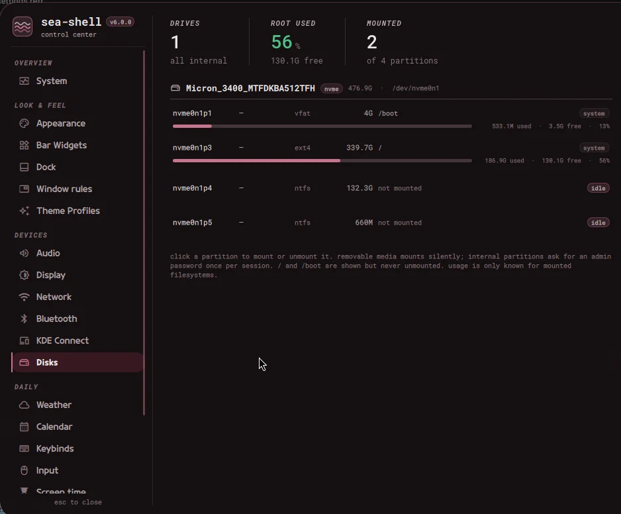This screenshot has width=621, height=514.
Task: Click the Keybinds keyboard icon
Action: coord(24,448)
